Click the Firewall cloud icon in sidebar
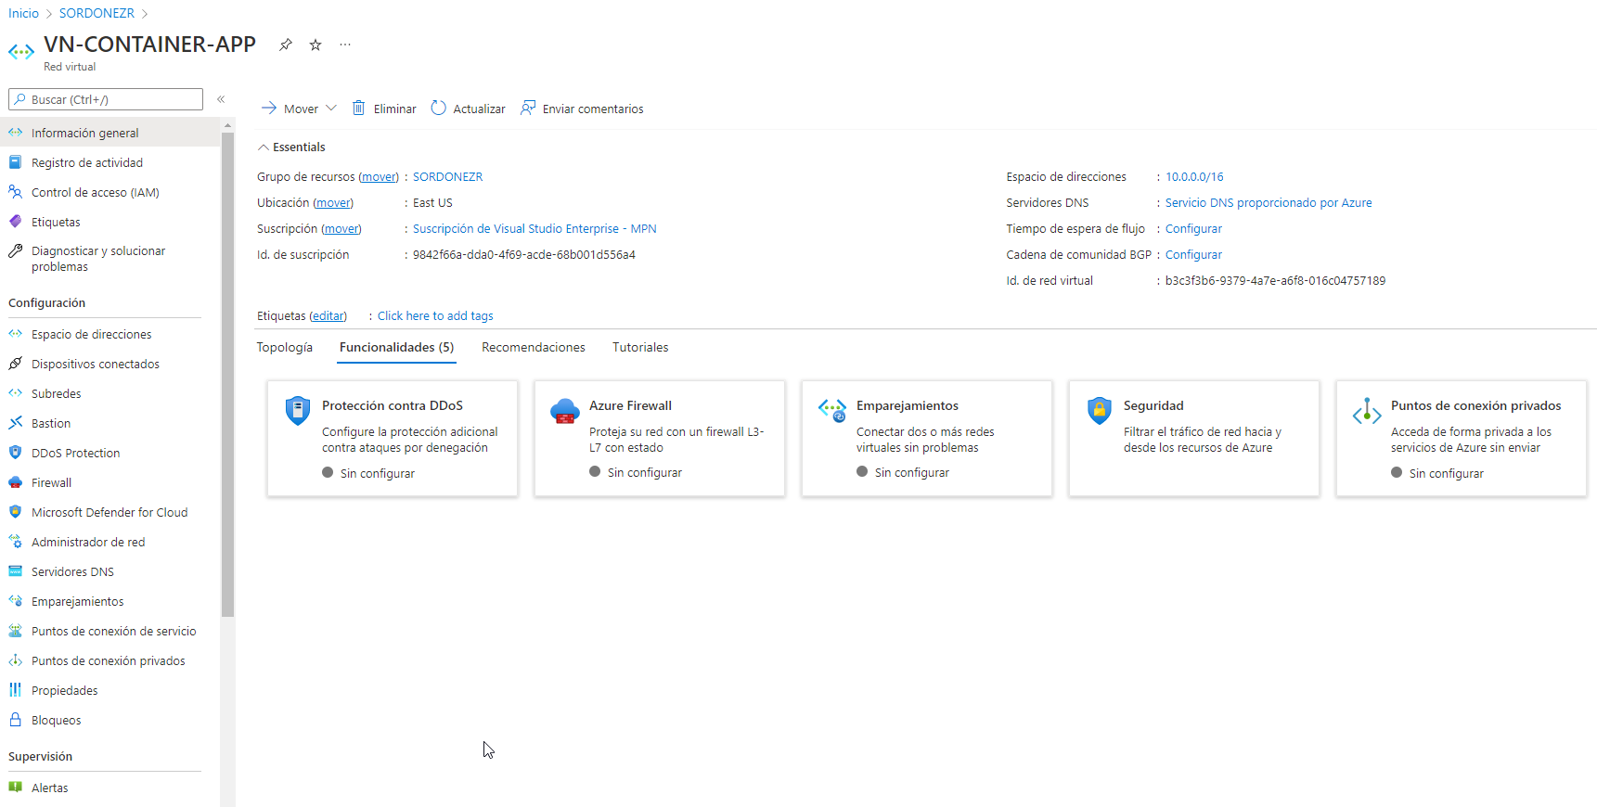Image resolution: width=1597 pixels, height=807 pixels. click(x=15, y=482)
